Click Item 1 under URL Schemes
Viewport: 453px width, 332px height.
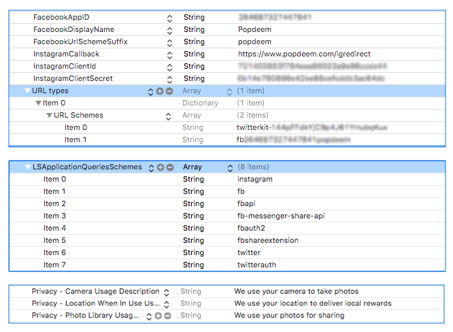[x=75, y=140]
